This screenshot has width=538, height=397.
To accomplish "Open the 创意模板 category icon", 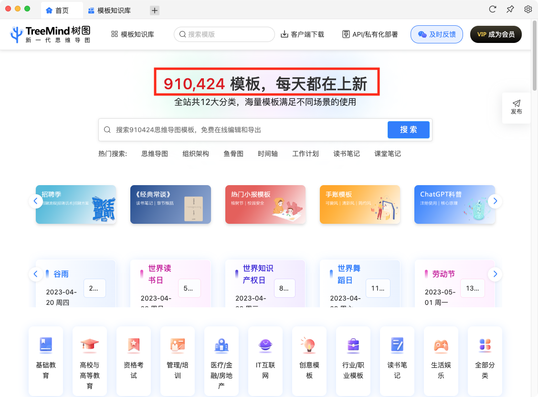I will coord(309,345).
